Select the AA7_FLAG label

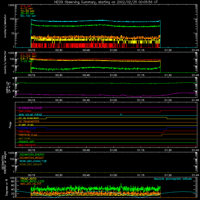click(24, 138)
